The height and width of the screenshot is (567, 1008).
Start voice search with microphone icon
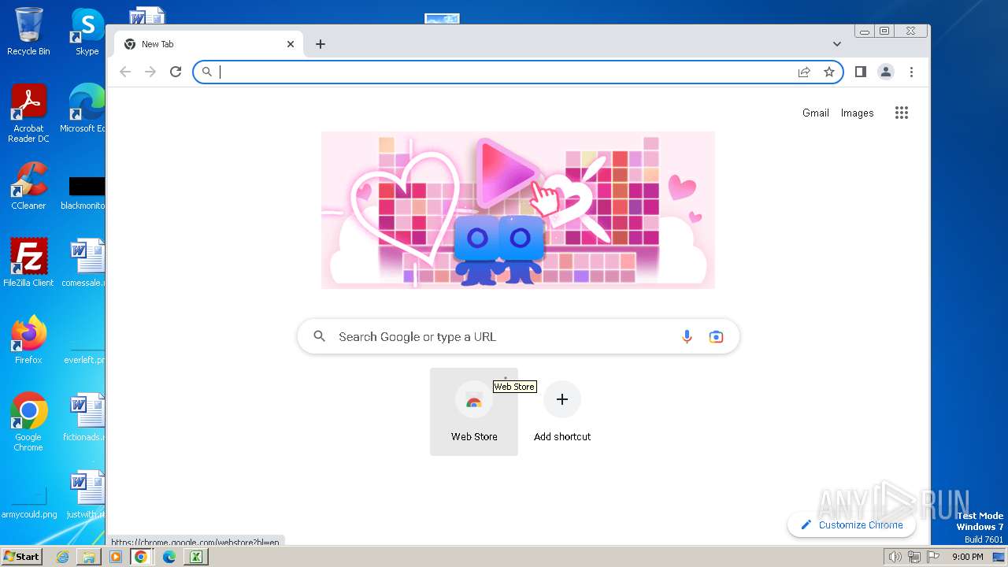click(687, 337)
